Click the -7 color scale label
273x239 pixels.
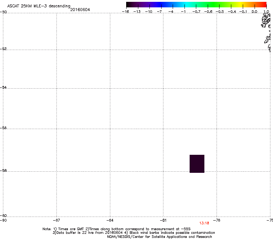click(159, 12)
